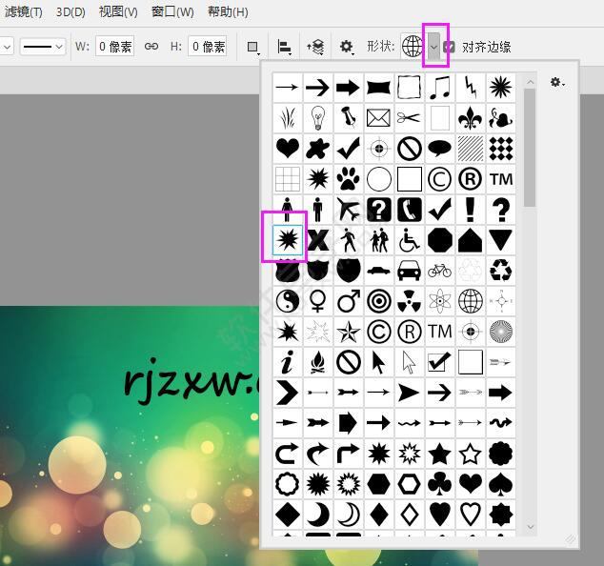Choose the club card suit shape
This screenshot has width=604, height=566.
point(439,484)
